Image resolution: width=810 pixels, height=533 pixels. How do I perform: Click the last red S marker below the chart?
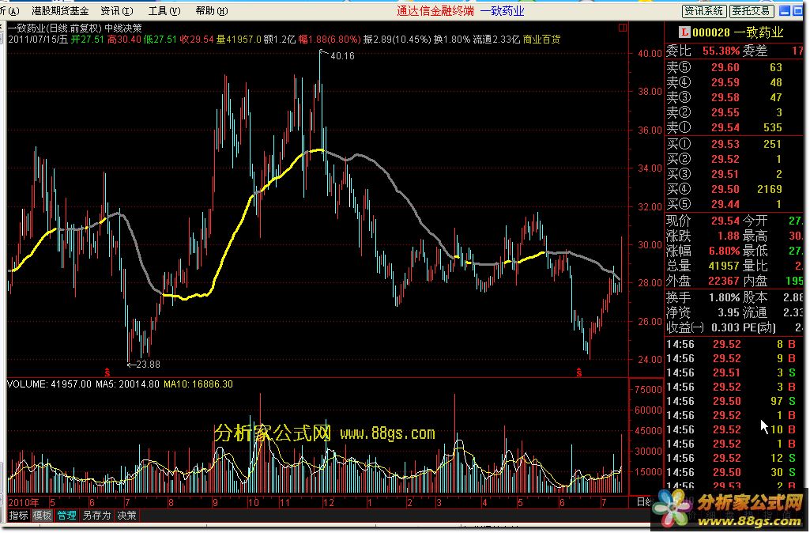click(x=579, y=372)
